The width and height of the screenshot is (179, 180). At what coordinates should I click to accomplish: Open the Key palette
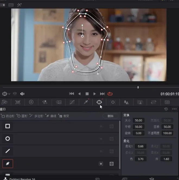click(140, 102)
